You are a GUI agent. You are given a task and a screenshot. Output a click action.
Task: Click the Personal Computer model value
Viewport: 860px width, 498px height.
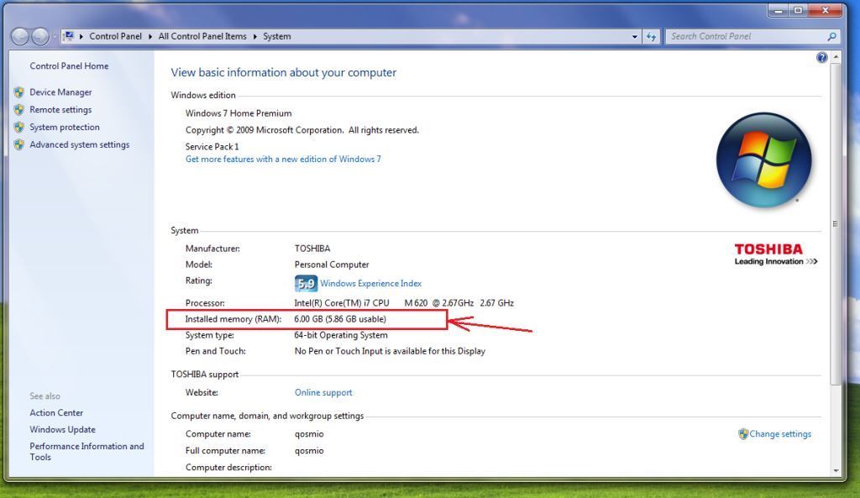click(332, 265)
